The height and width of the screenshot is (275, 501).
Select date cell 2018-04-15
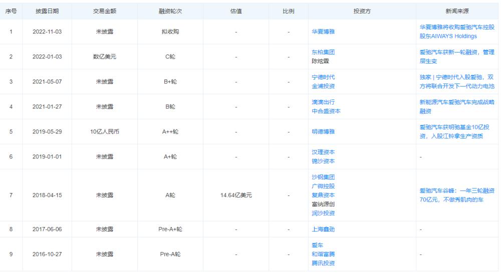47,195
